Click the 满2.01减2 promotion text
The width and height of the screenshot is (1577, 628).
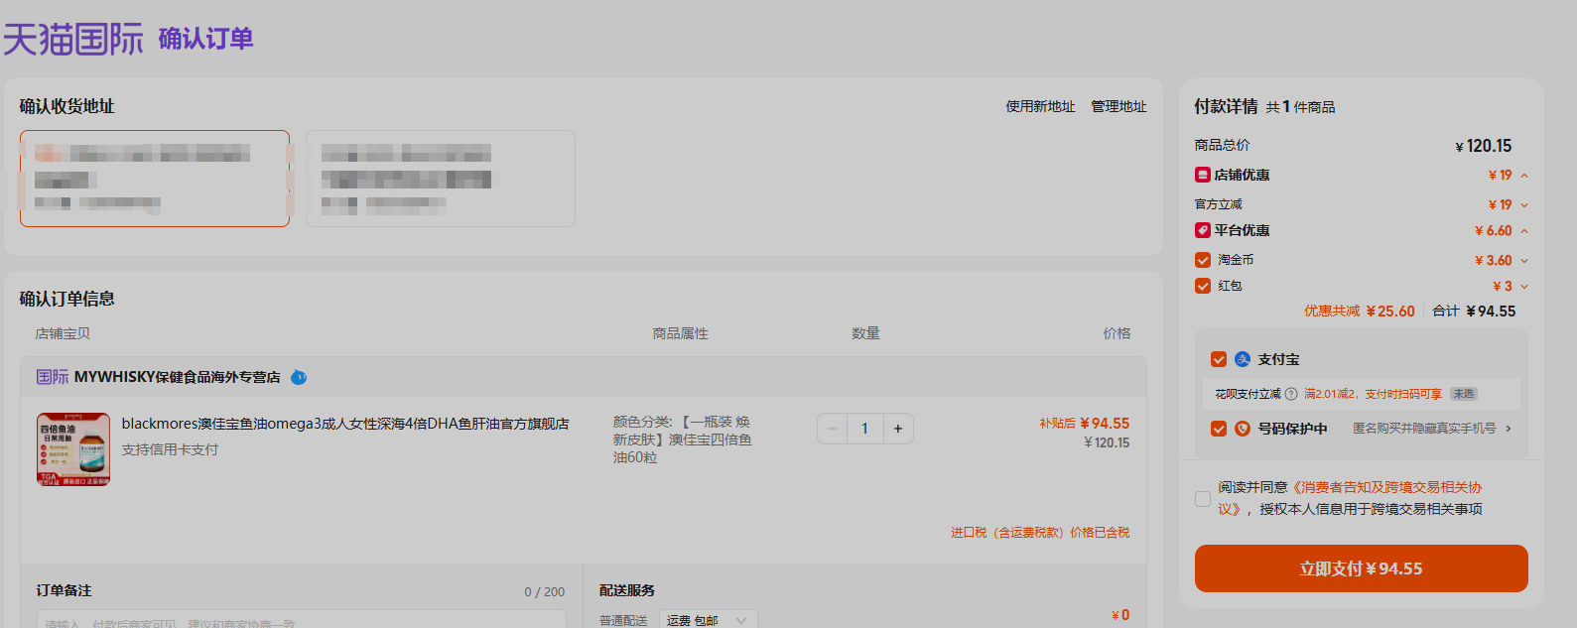[1373, 394]
